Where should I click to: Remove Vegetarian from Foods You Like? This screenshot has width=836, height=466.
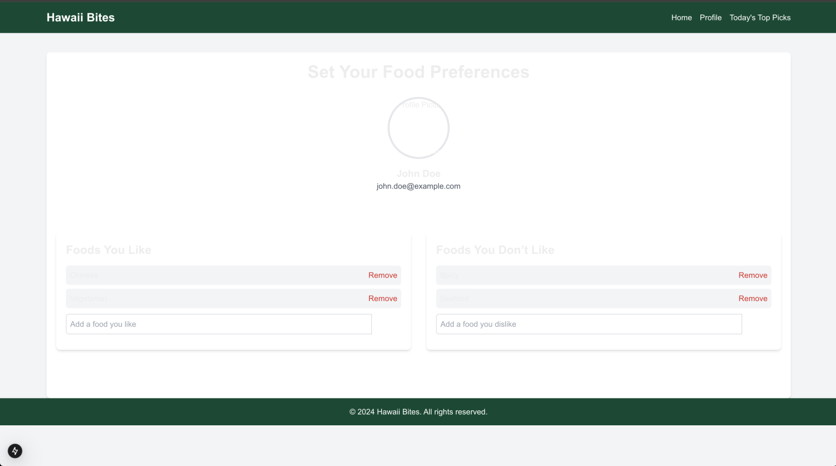pos(383,298)
